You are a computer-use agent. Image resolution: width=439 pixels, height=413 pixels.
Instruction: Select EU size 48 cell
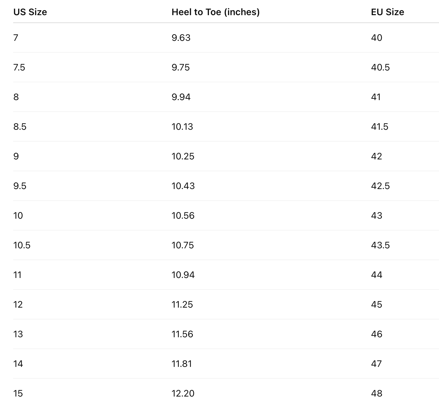pos(376,394)
